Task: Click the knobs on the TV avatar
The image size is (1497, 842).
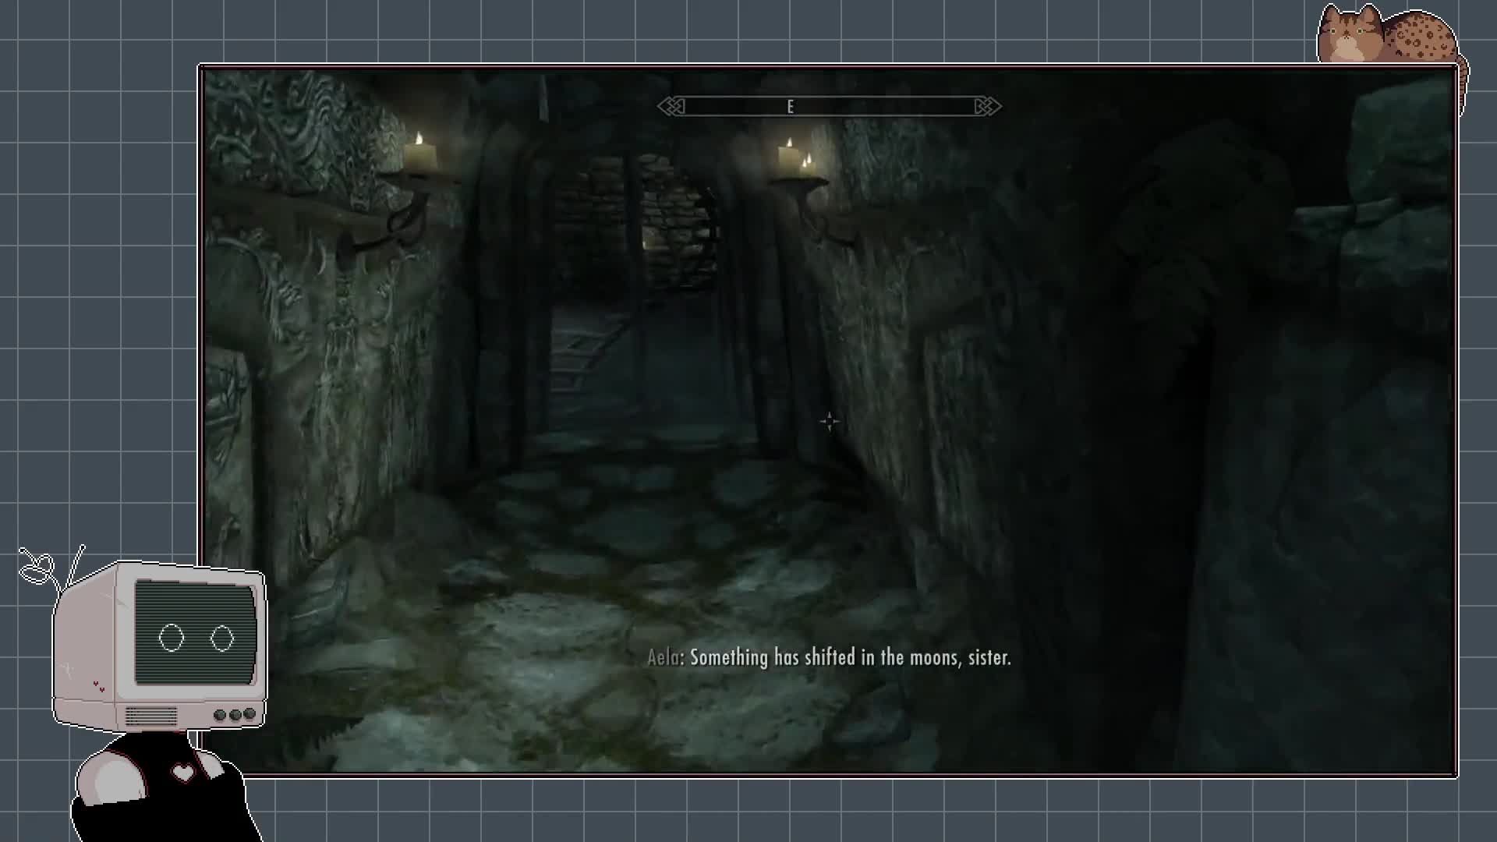Action: [235, 714]
